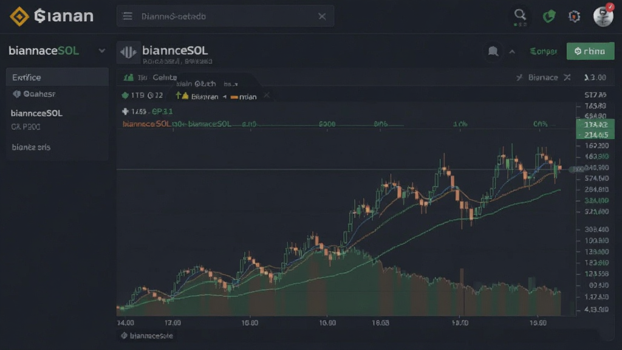Click the candlestick bars icon beside biannceSOL title
The height and width of the screenshot is (350, 622).
pos(128,52)
